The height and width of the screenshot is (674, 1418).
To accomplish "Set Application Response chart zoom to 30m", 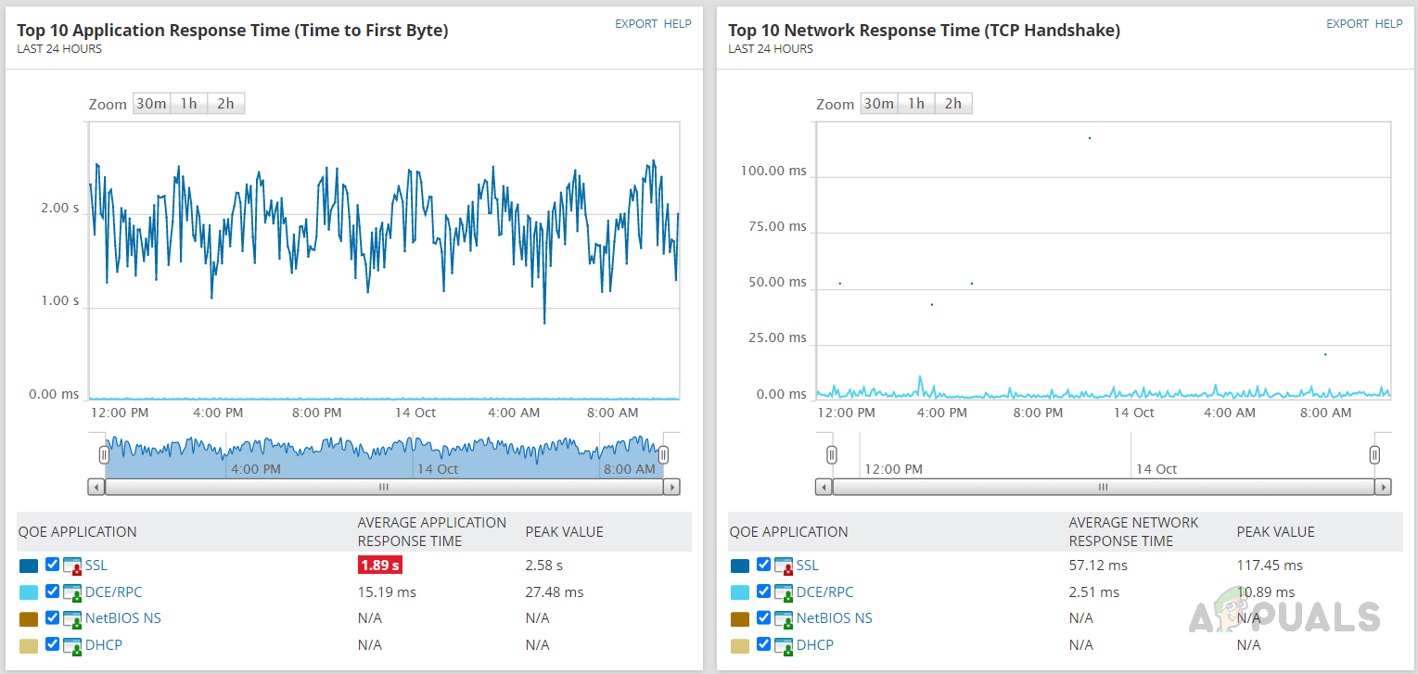I will (x=151, y=104).
